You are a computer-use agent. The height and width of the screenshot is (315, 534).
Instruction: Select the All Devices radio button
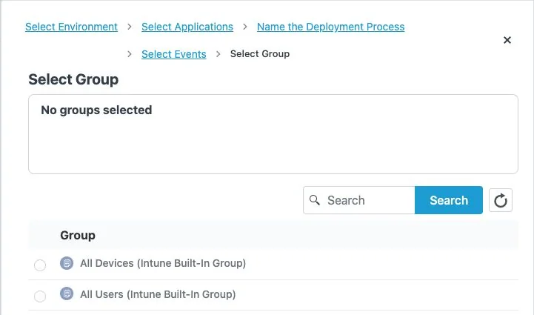(x=40, y=265)
